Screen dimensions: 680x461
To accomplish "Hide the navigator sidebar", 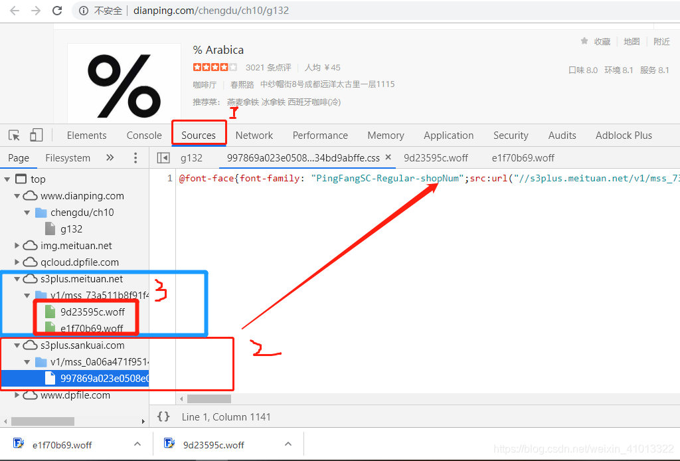I will coord(163,158).
